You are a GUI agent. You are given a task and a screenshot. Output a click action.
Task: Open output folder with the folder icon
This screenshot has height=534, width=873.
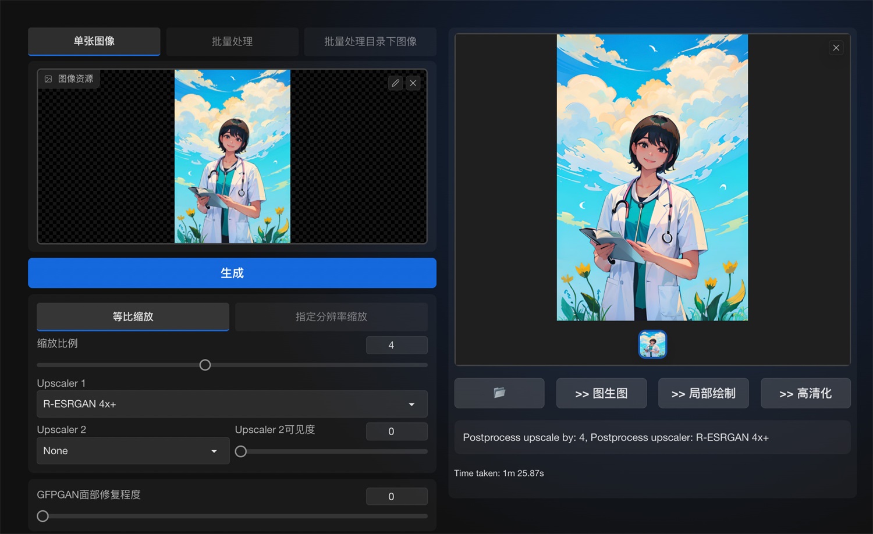click(x=499, y=393)
